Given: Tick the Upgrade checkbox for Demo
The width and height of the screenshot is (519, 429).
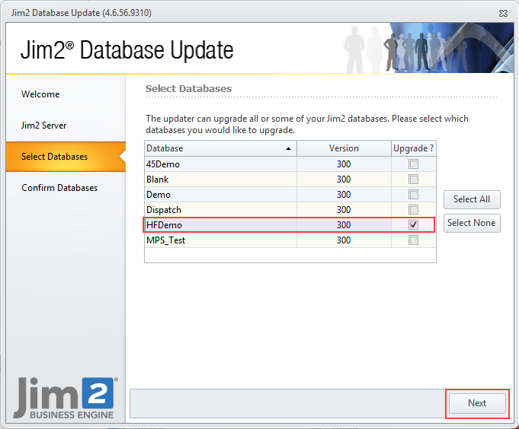Looking at the screenshot, I should (x=413, y=194).
